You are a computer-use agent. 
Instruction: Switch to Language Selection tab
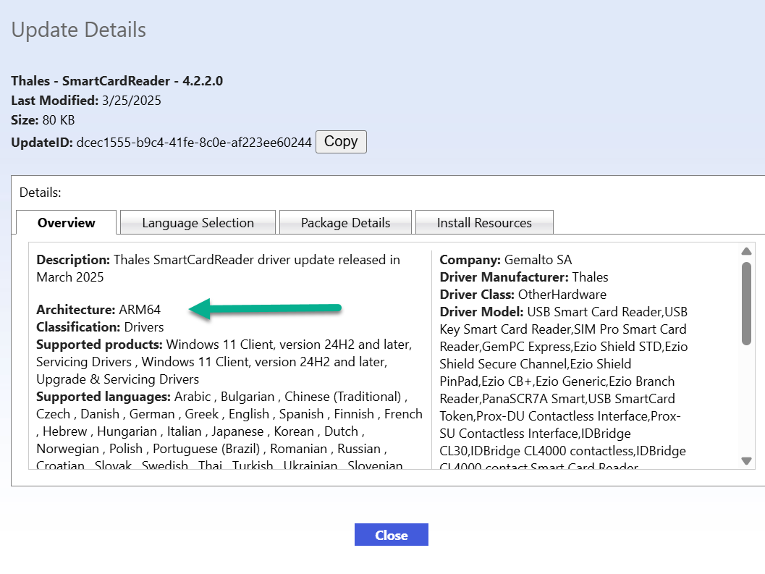click(x=198, y=222)
